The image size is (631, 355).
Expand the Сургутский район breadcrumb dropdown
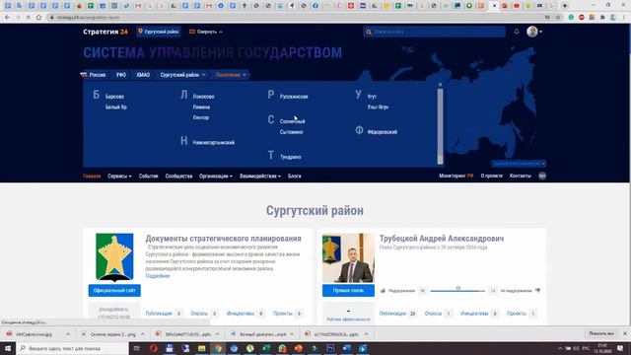[182, 75]
